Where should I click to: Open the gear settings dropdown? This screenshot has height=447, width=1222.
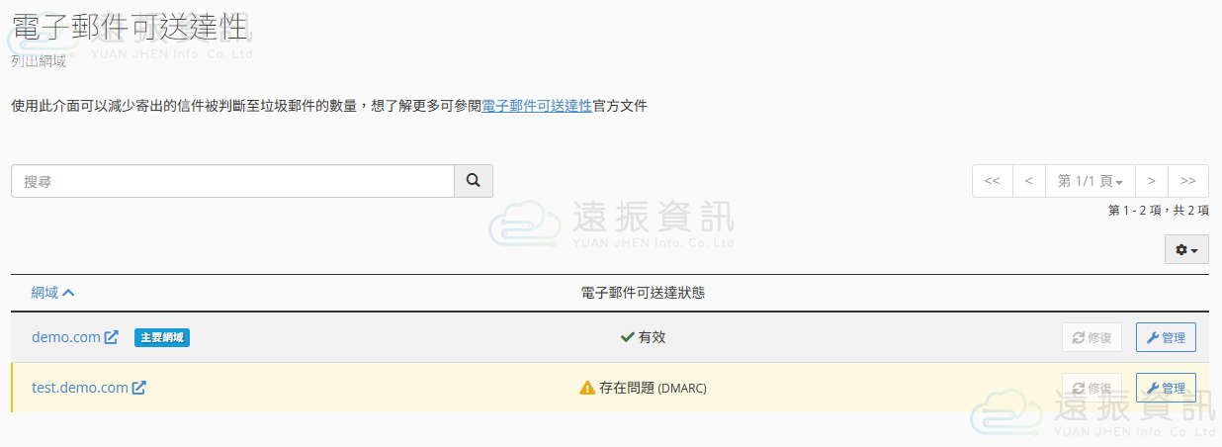coord(1186,250)
